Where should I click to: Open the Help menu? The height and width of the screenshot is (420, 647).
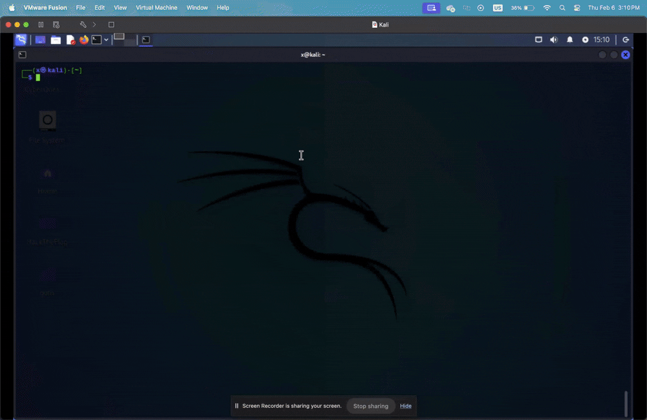click(x=223, y=7)
